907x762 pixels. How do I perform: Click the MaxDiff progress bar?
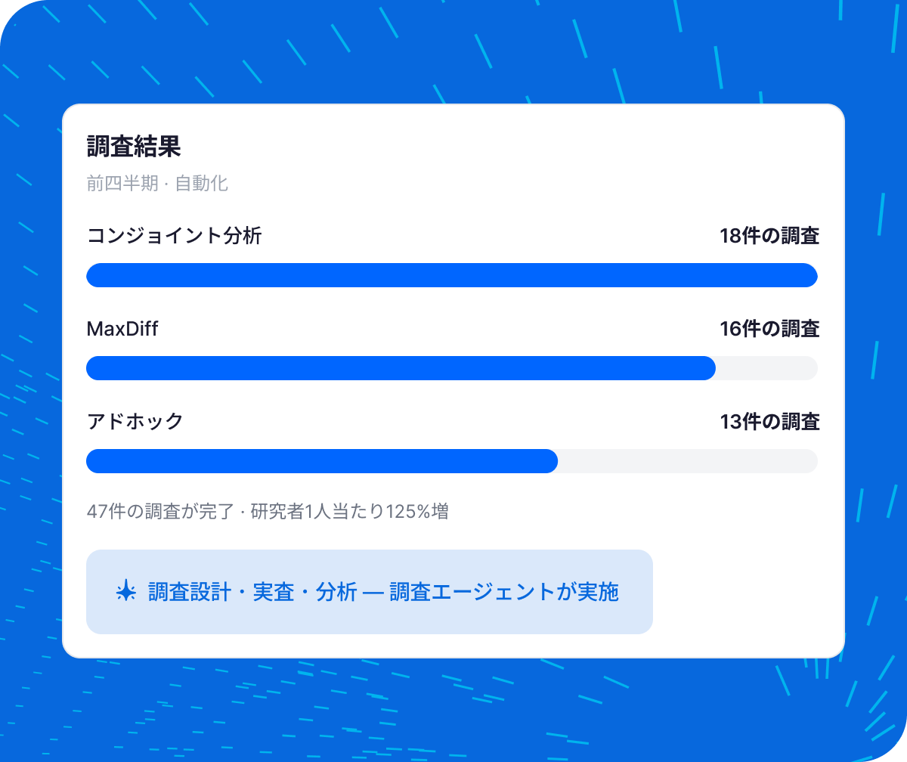(452, 368)
